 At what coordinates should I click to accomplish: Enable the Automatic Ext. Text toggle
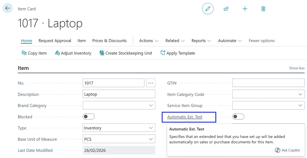[238, 117]
